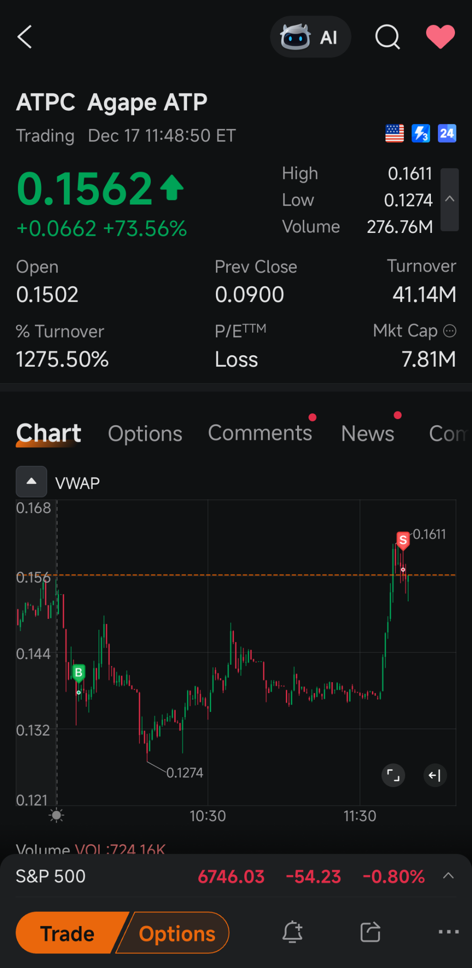The image size is (472, 968).
Task: Tap the 24-hour trading icon
Action: click(447, 134)
